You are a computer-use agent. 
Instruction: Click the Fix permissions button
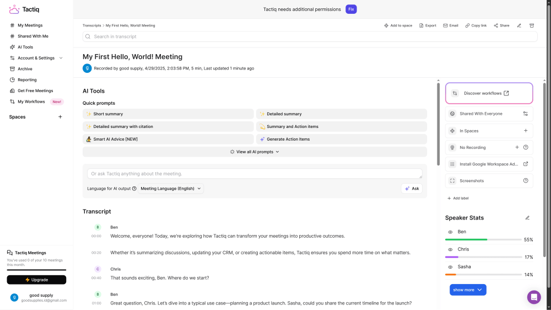(351, 9)
